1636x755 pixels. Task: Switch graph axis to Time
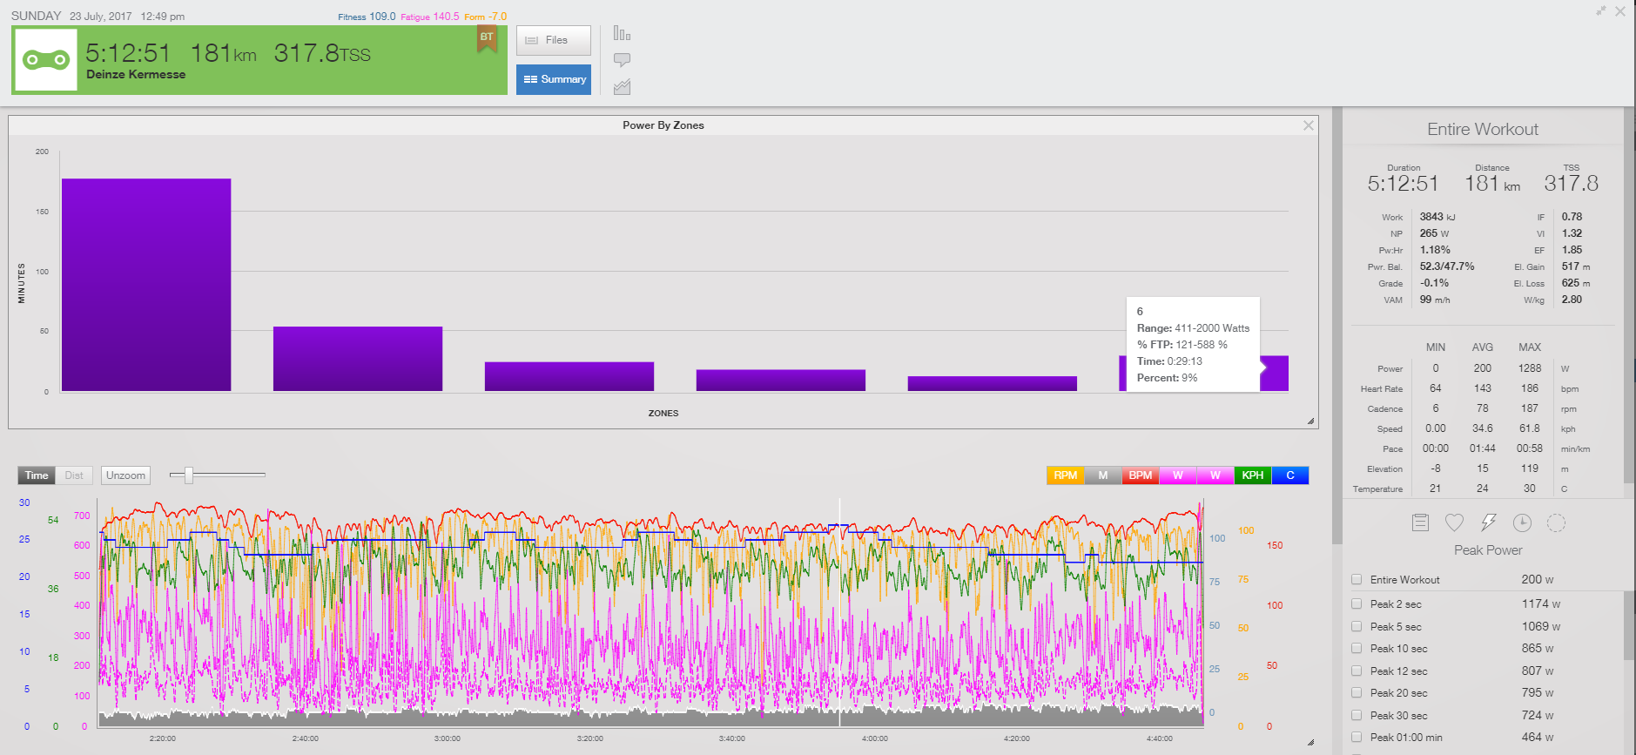coord(37,475)
